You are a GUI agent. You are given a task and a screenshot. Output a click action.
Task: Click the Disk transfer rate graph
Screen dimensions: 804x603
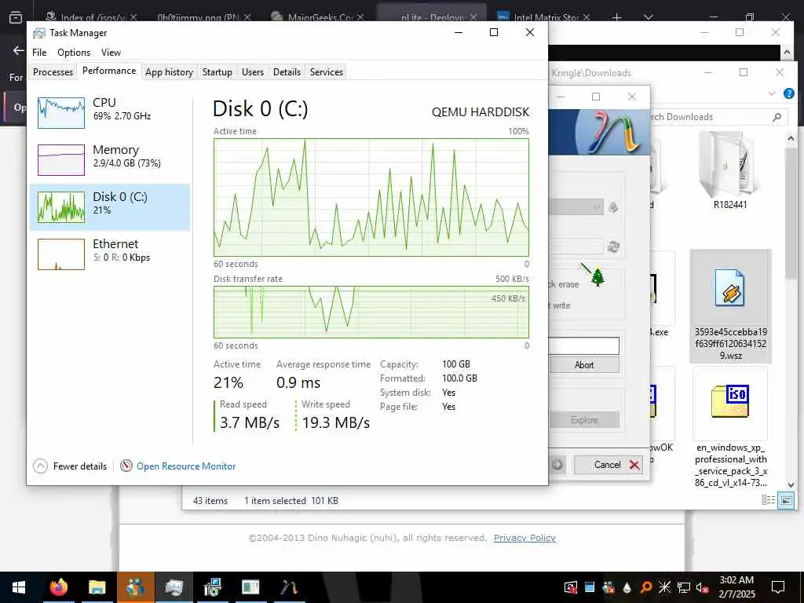click(371, 312)
